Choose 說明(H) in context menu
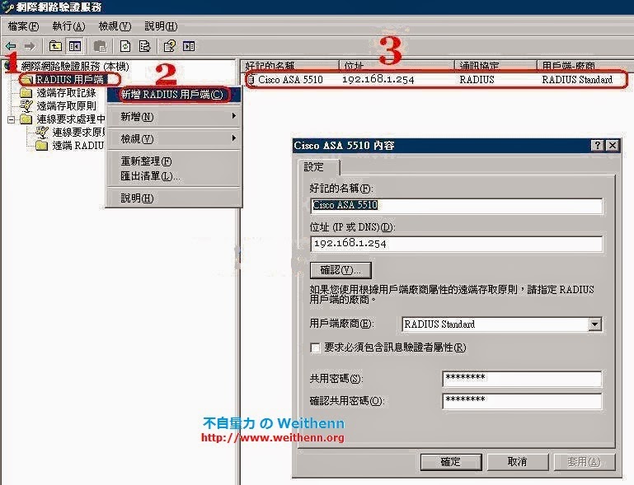This screenshot has height=485, width=634. [174, 198]
